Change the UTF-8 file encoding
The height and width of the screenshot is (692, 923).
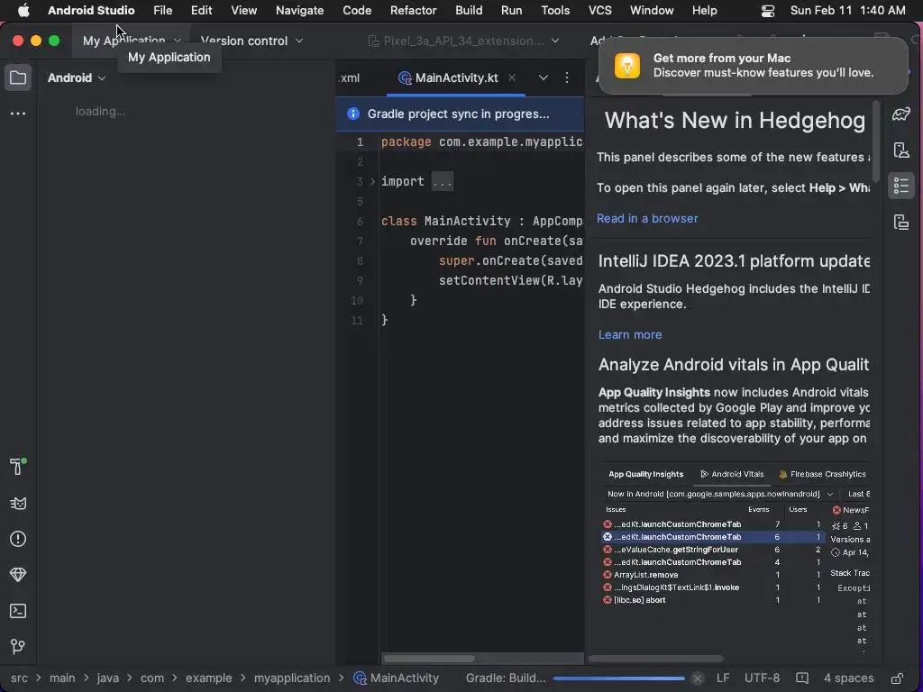coord(762,678)
